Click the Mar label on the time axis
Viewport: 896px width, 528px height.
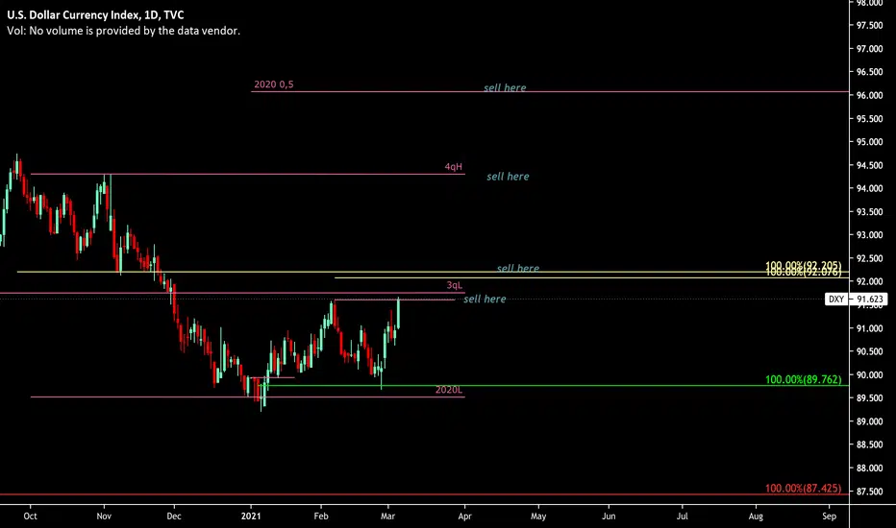click(388, 516)
